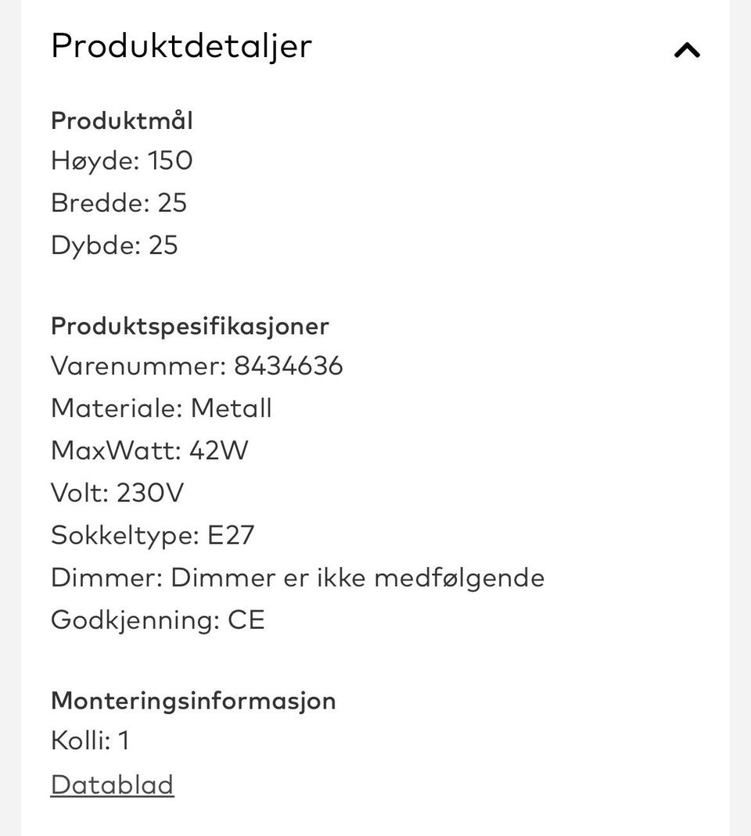Click the Bredde: 25 line
The image size is (751, 836).
pos(119,203)
